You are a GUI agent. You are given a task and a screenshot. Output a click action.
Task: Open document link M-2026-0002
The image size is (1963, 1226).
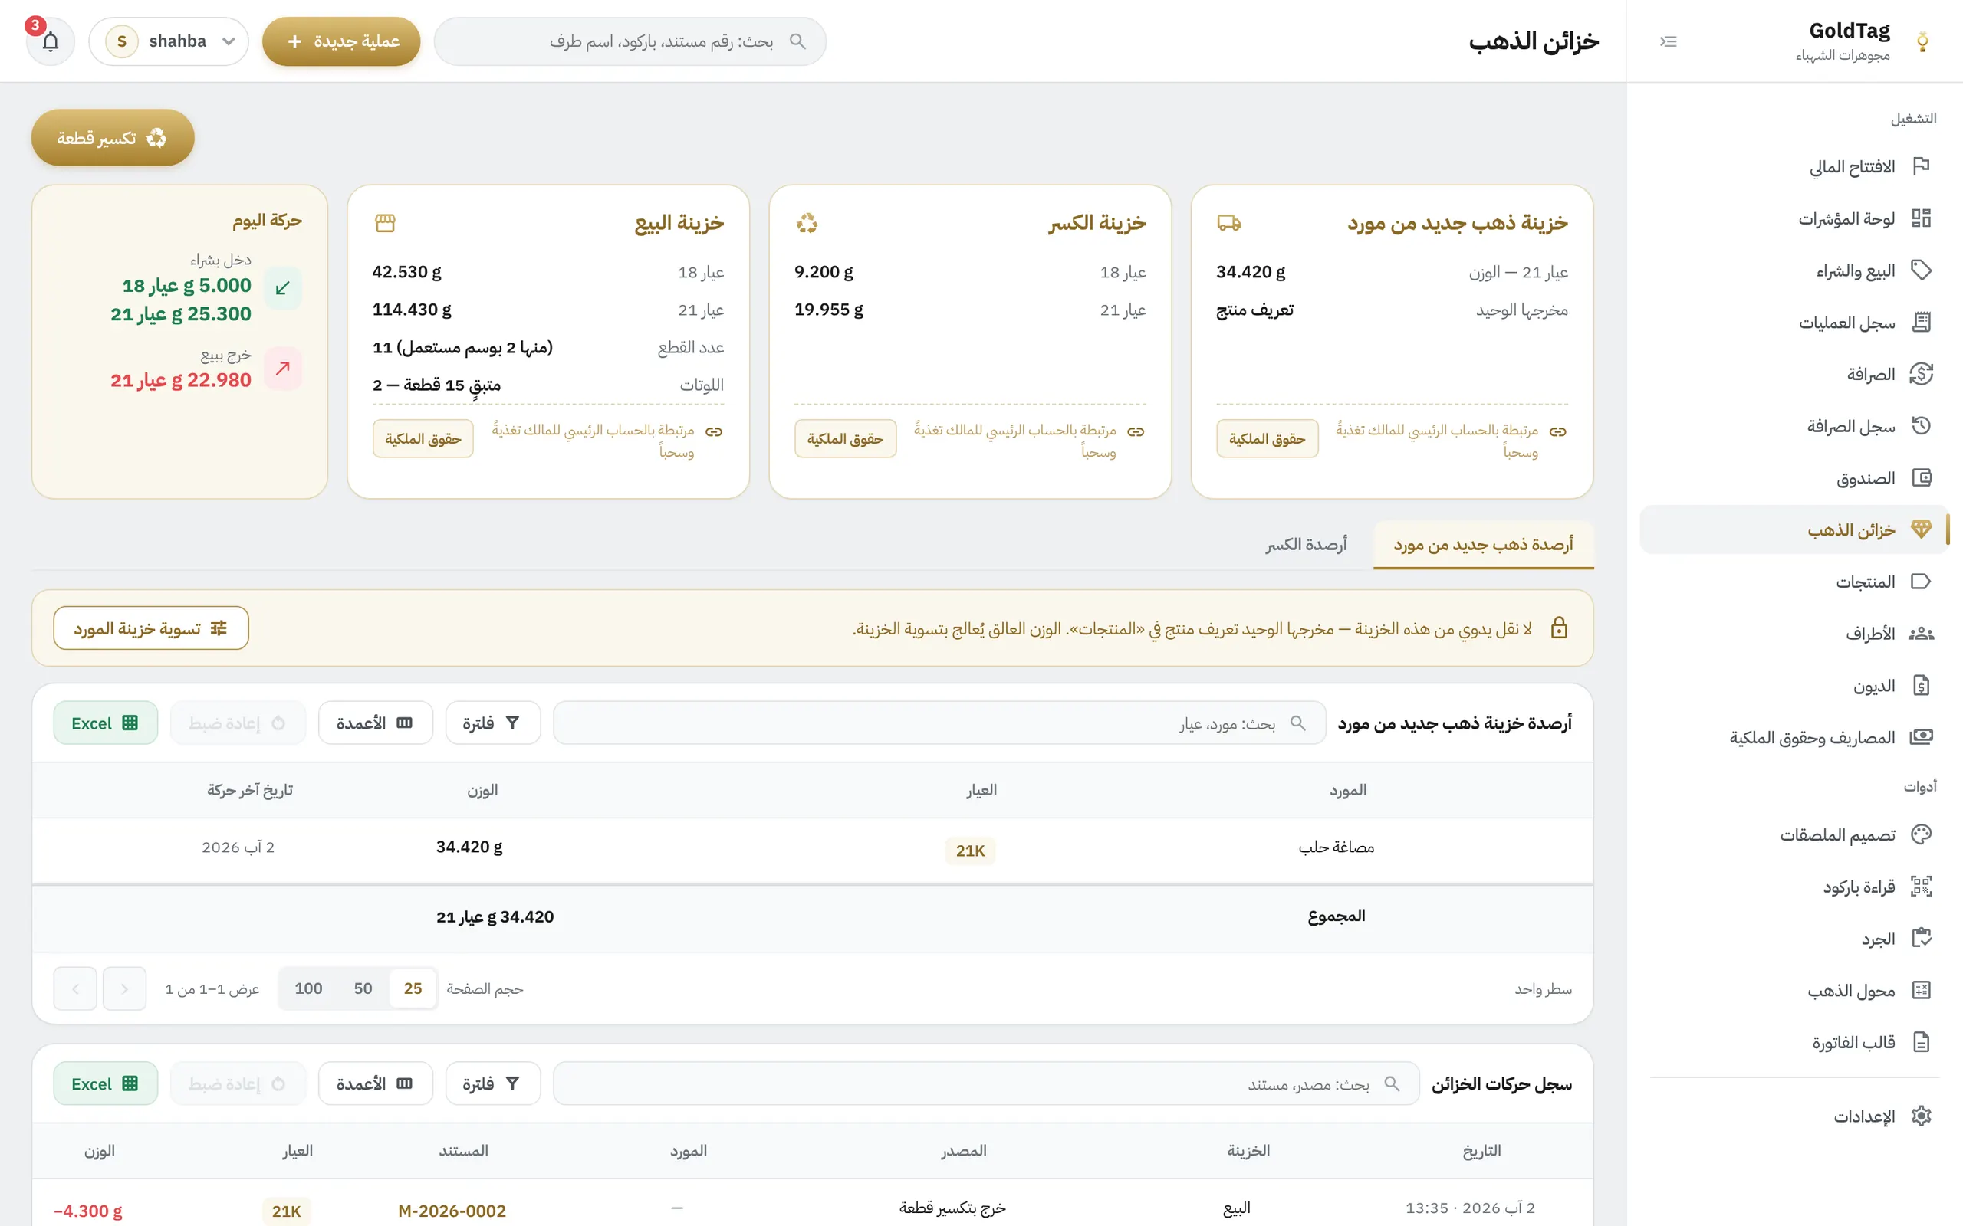[x=452, y=1211]
